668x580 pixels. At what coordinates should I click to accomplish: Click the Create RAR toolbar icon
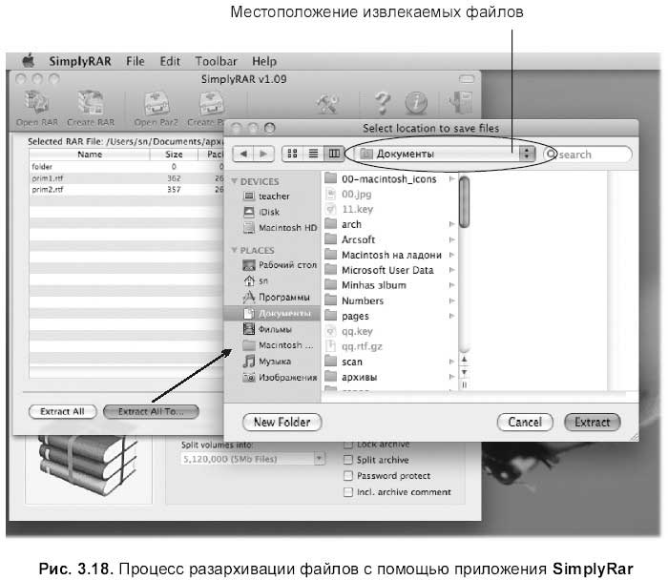(x=91, y=103)
